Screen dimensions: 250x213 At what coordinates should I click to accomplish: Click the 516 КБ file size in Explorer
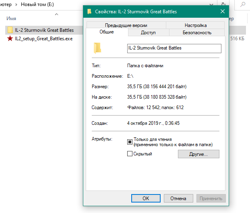click(x=237, y=39)
